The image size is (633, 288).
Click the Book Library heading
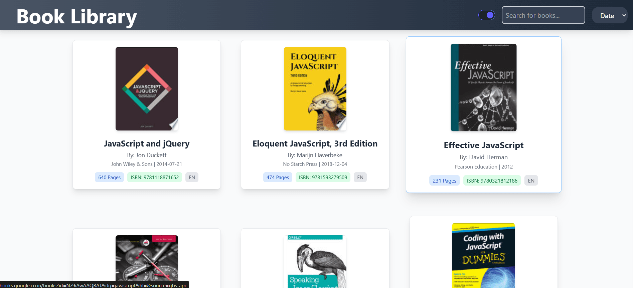(77, 16)
